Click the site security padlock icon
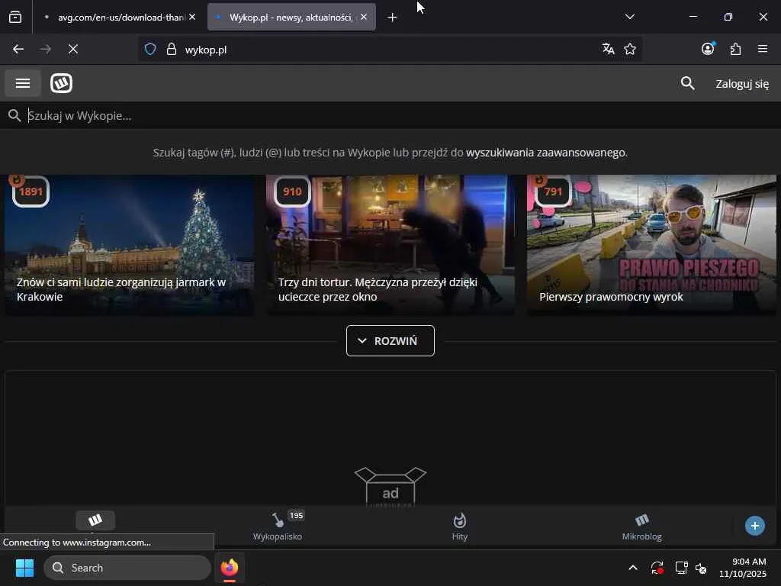Image resolution: width=781 pixels, height=586 pixels. tap(172, 50)
